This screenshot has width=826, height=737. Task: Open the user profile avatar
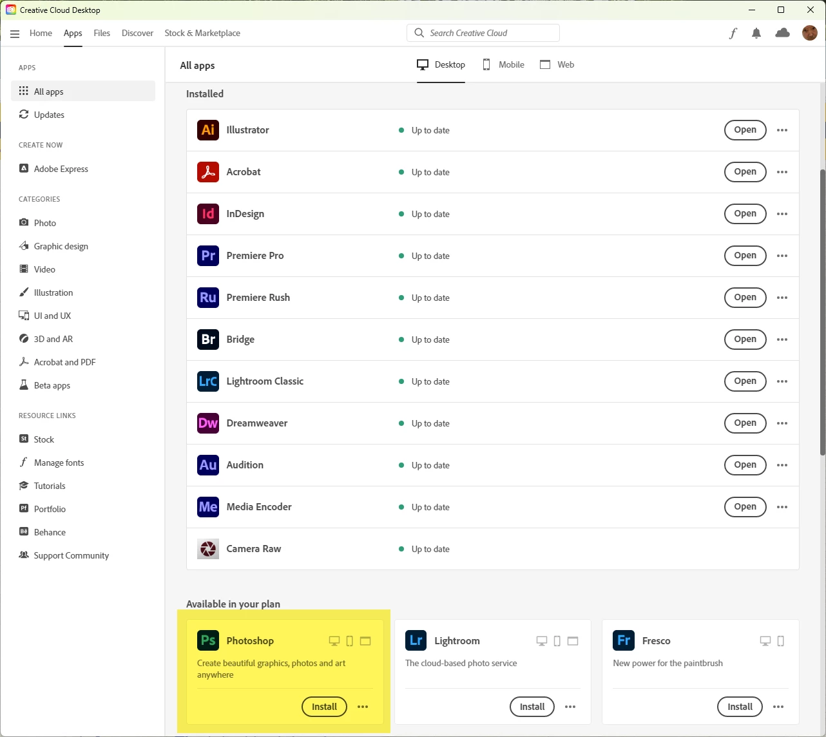[x=810, y=33]
